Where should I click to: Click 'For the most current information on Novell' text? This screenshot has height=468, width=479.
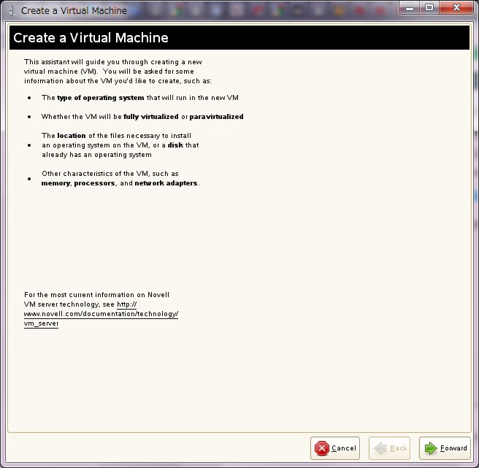pyautogui.click(x=96, y=295)
